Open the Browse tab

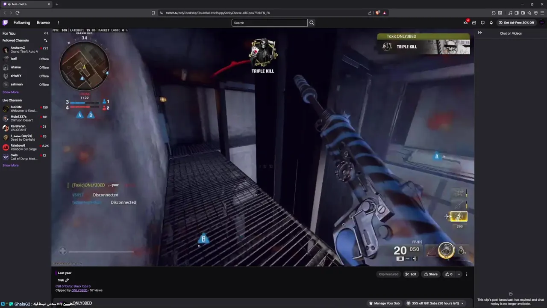click(43, 23)
